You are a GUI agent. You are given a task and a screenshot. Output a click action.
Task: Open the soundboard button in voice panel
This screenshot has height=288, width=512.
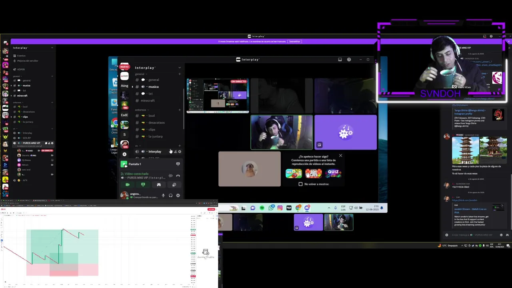point(174,185)
